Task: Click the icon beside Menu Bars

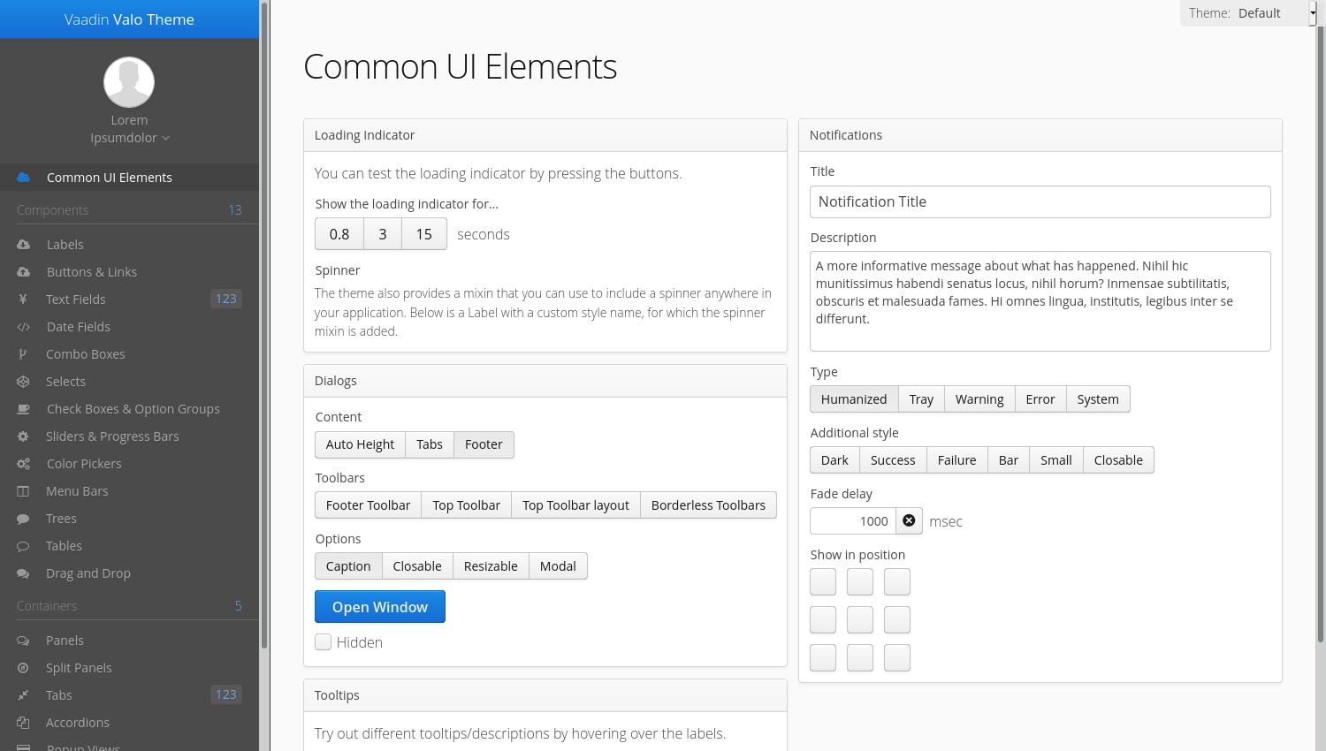Action: [x=23, y=491]
